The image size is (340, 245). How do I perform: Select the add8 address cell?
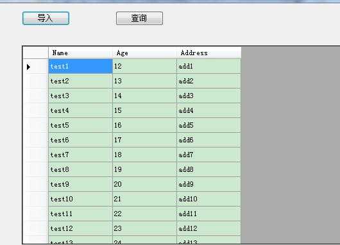(209, 169)
